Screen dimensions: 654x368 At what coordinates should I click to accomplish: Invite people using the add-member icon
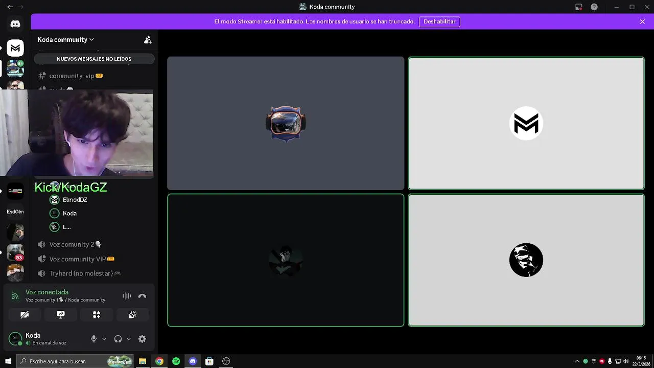[x=148, y=40]
